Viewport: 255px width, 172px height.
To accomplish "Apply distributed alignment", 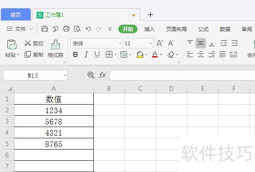I will [x=233, y=54].
